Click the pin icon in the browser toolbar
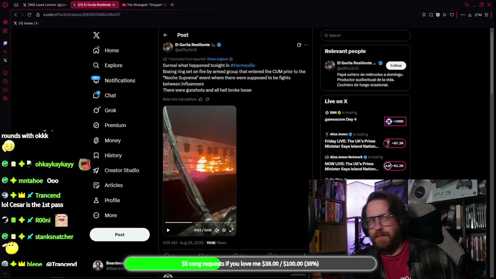The width and height of the screenshot is (496, 279). [x=424, y=15]
